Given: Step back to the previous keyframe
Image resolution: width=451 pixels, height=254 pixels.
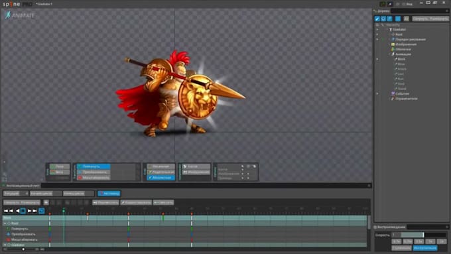Looking at the screenshot, I should tap(11, 211).
